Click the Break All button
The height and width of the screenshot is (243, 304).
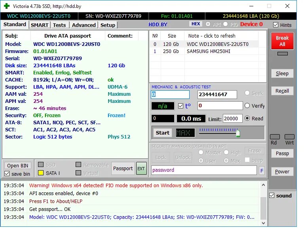click(282, 41)
